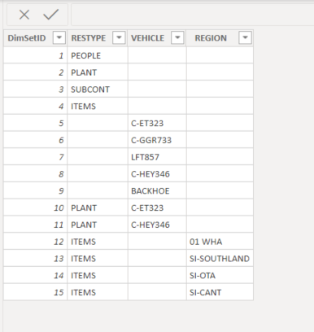Open the VEHICLE column filter dropdown
The image size is (314, 332).
coord(177,37)
